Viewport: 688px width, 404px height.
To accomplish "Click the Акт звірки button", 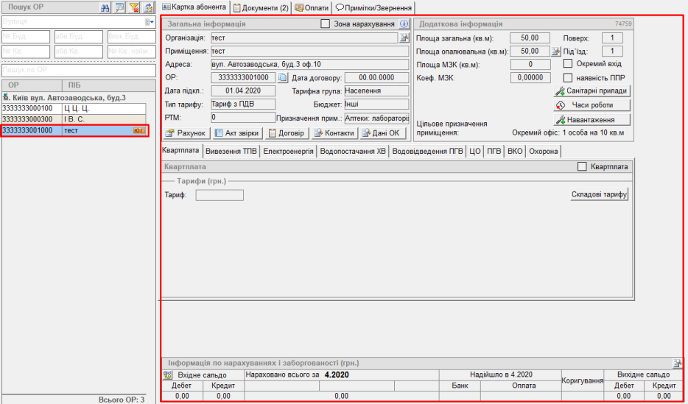I will pyautogui.click(x=237, y=133).
